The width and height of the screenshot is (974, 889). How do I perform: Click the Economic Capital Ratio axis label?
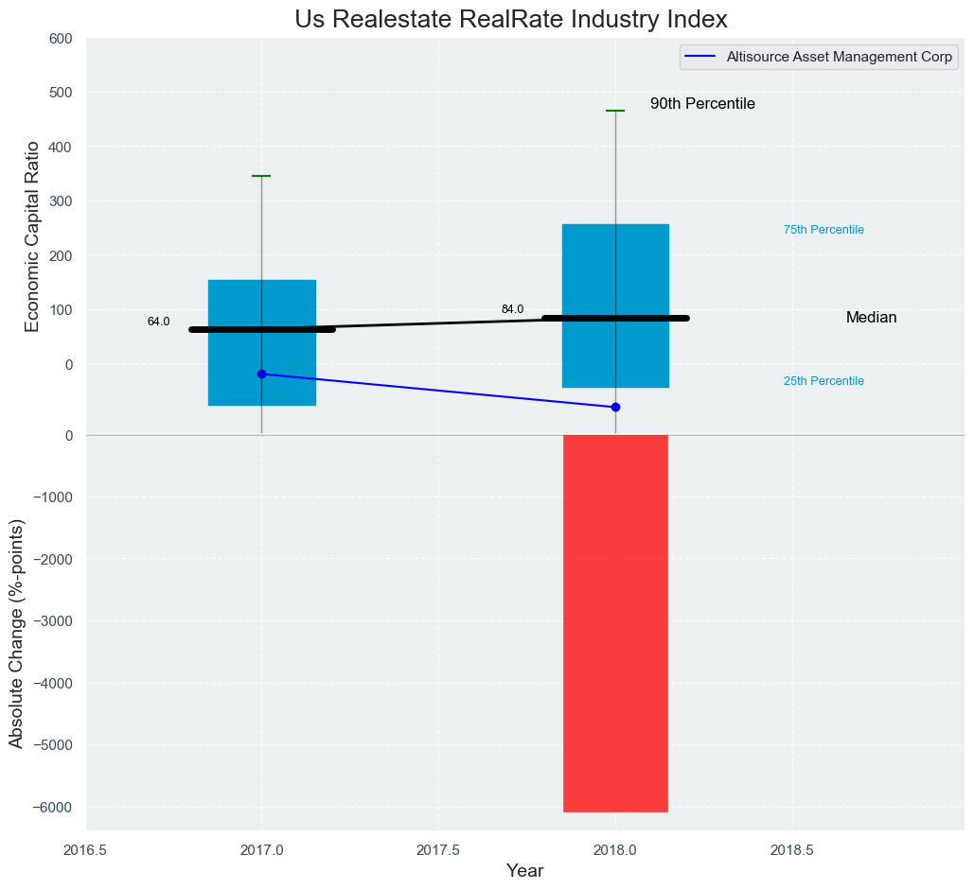point(32,236)
